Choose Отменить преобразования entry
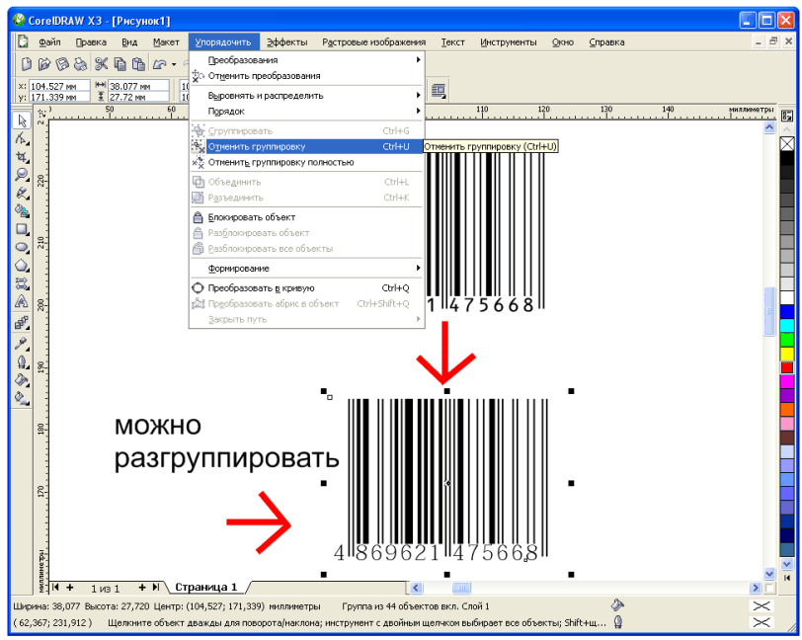This screenshot has width=802, height=640. click(307, 76)
